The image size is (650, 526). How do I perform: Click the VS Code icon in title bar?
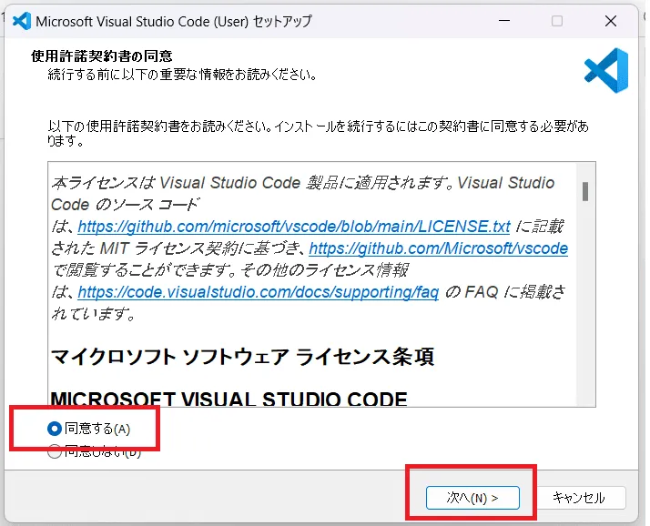(22, 21)
